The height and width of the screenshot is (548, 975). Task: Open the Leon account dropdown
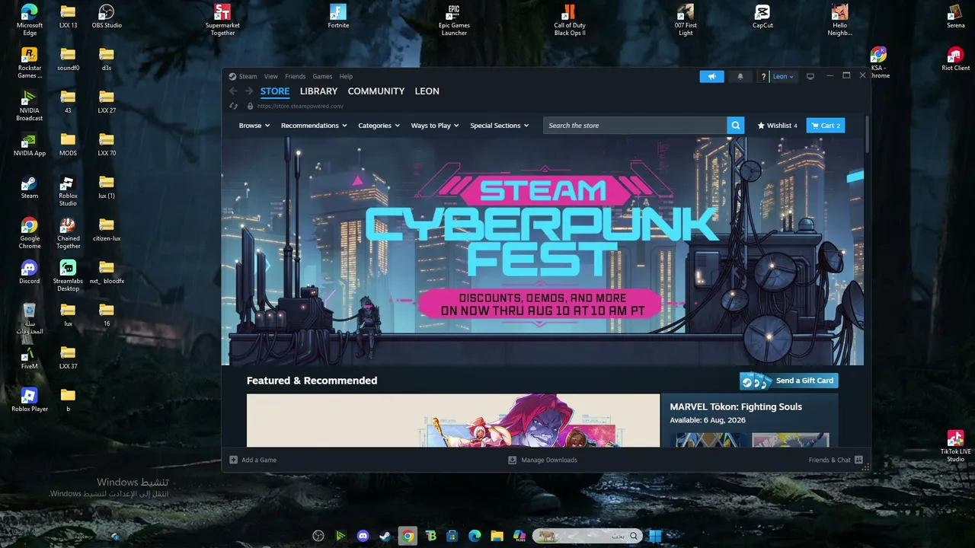coord(783,76)
